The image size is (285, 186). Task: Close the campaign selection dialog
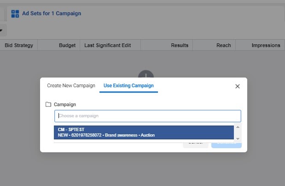(x=238, y=86)
